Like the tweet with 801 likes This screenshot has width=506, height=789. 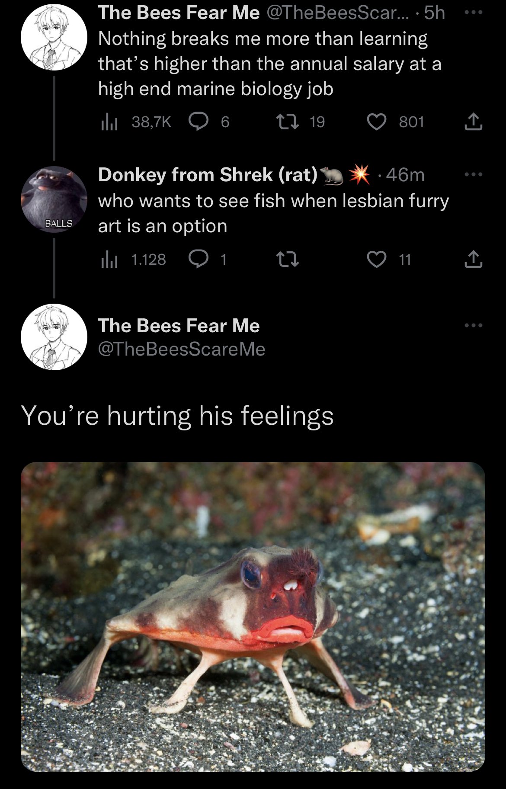tap(376, 122)
